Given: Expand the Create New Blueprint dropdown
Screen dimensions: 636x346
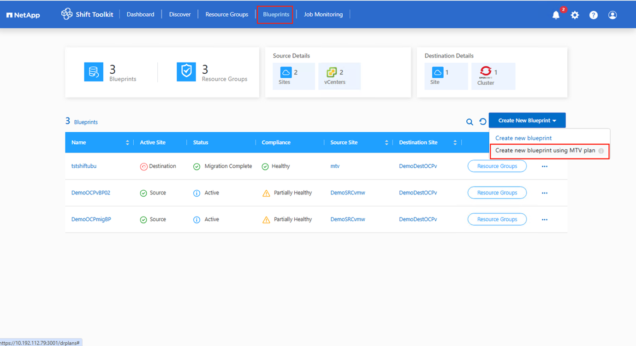Looking at the screenshot, I should pos(527,120).
